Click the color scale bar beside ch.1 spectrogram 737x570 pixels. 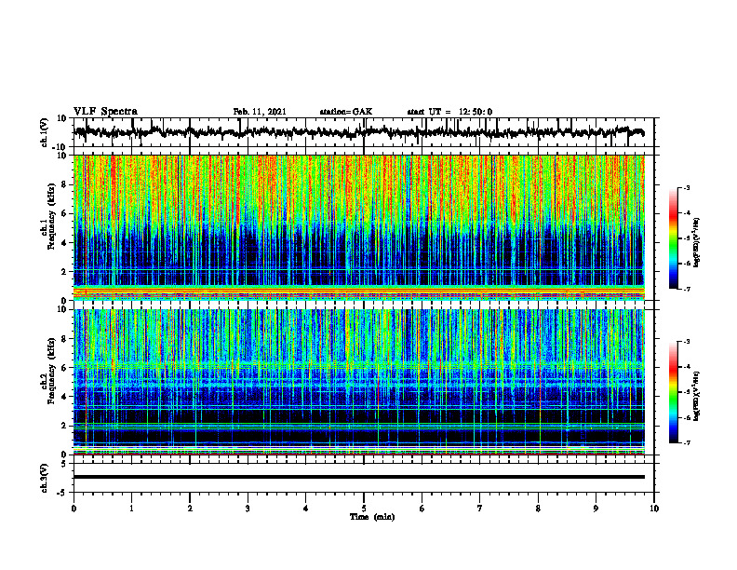click(674, 238)
